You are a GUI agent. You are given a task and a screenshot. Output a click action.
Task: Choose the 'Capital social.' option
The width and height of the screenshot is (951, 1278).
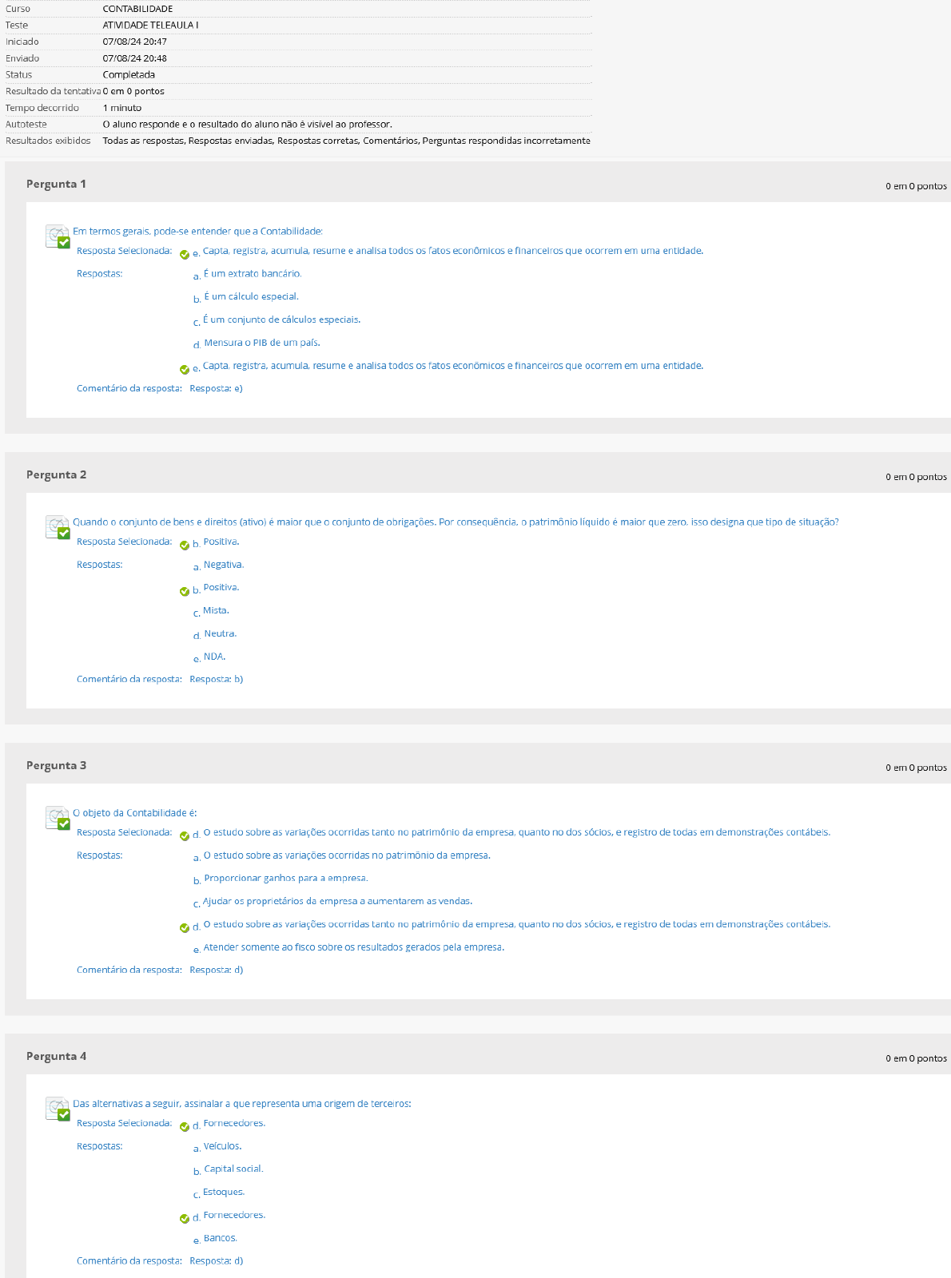(233, 1169)
